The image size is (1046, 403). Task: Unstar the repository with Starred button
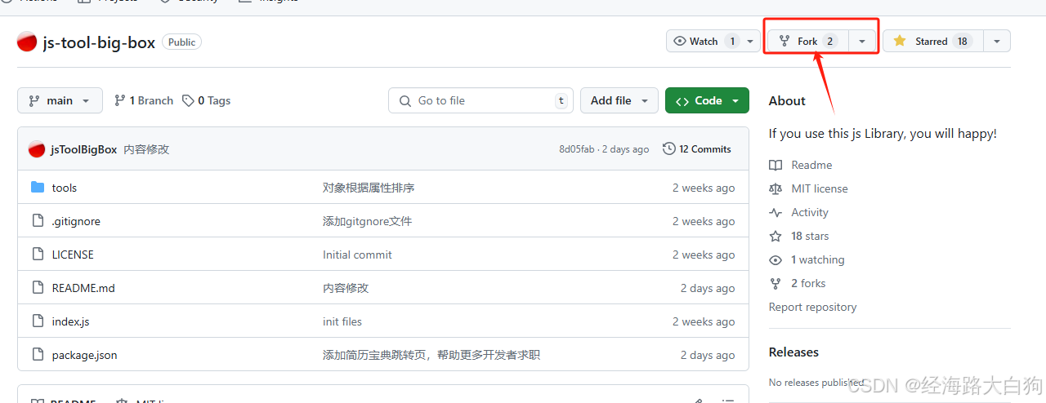click(932, 41)
